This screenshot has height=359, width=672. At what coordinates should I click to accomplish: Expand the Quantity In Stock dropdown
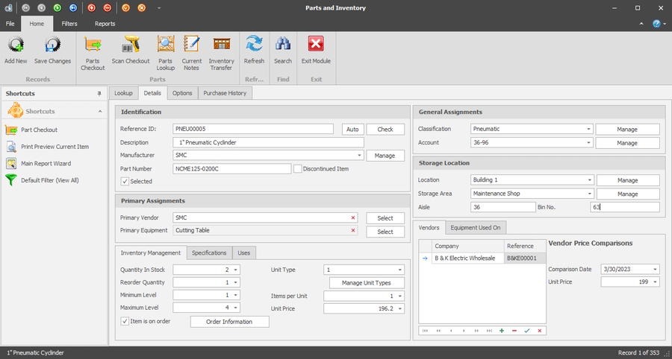pyautogui.click(x=235, y=270)
